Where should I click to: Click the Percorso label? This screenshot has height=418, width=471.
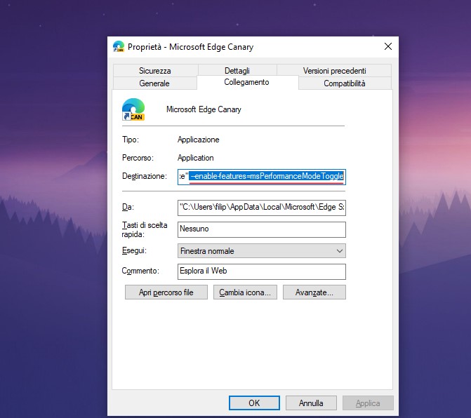click(x=138, y=158)
